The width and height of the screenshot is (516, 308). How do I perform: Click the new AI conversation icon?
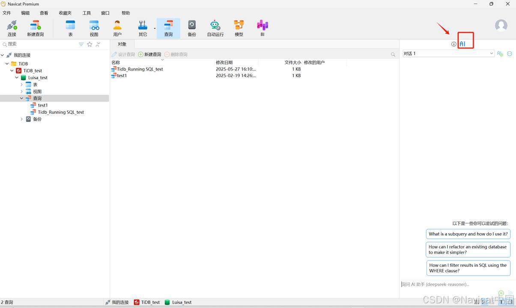point(500,53)
